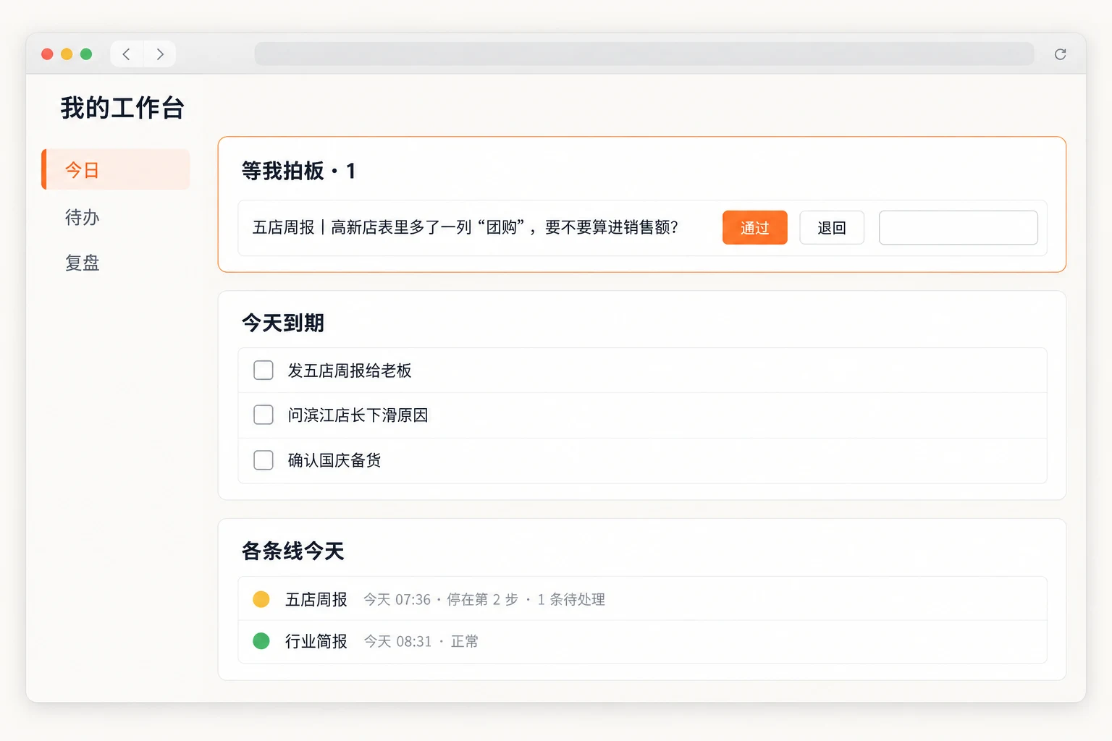Switch to the 待办 sidebar tab
1112x741 pixels.
[x=83, y=217]
